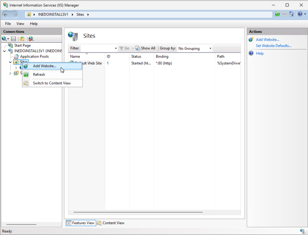The height and width of the screenshot is (235, 308).
Task: Sort sites by the Binding column header
Action: (x=185, y=57)
